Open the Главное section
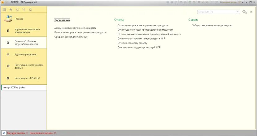This screenshot has width=257, height=136. (24, 19)
